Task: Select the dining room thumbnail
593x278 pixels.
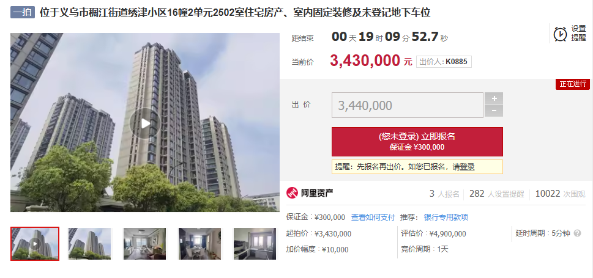Action: 200,244
